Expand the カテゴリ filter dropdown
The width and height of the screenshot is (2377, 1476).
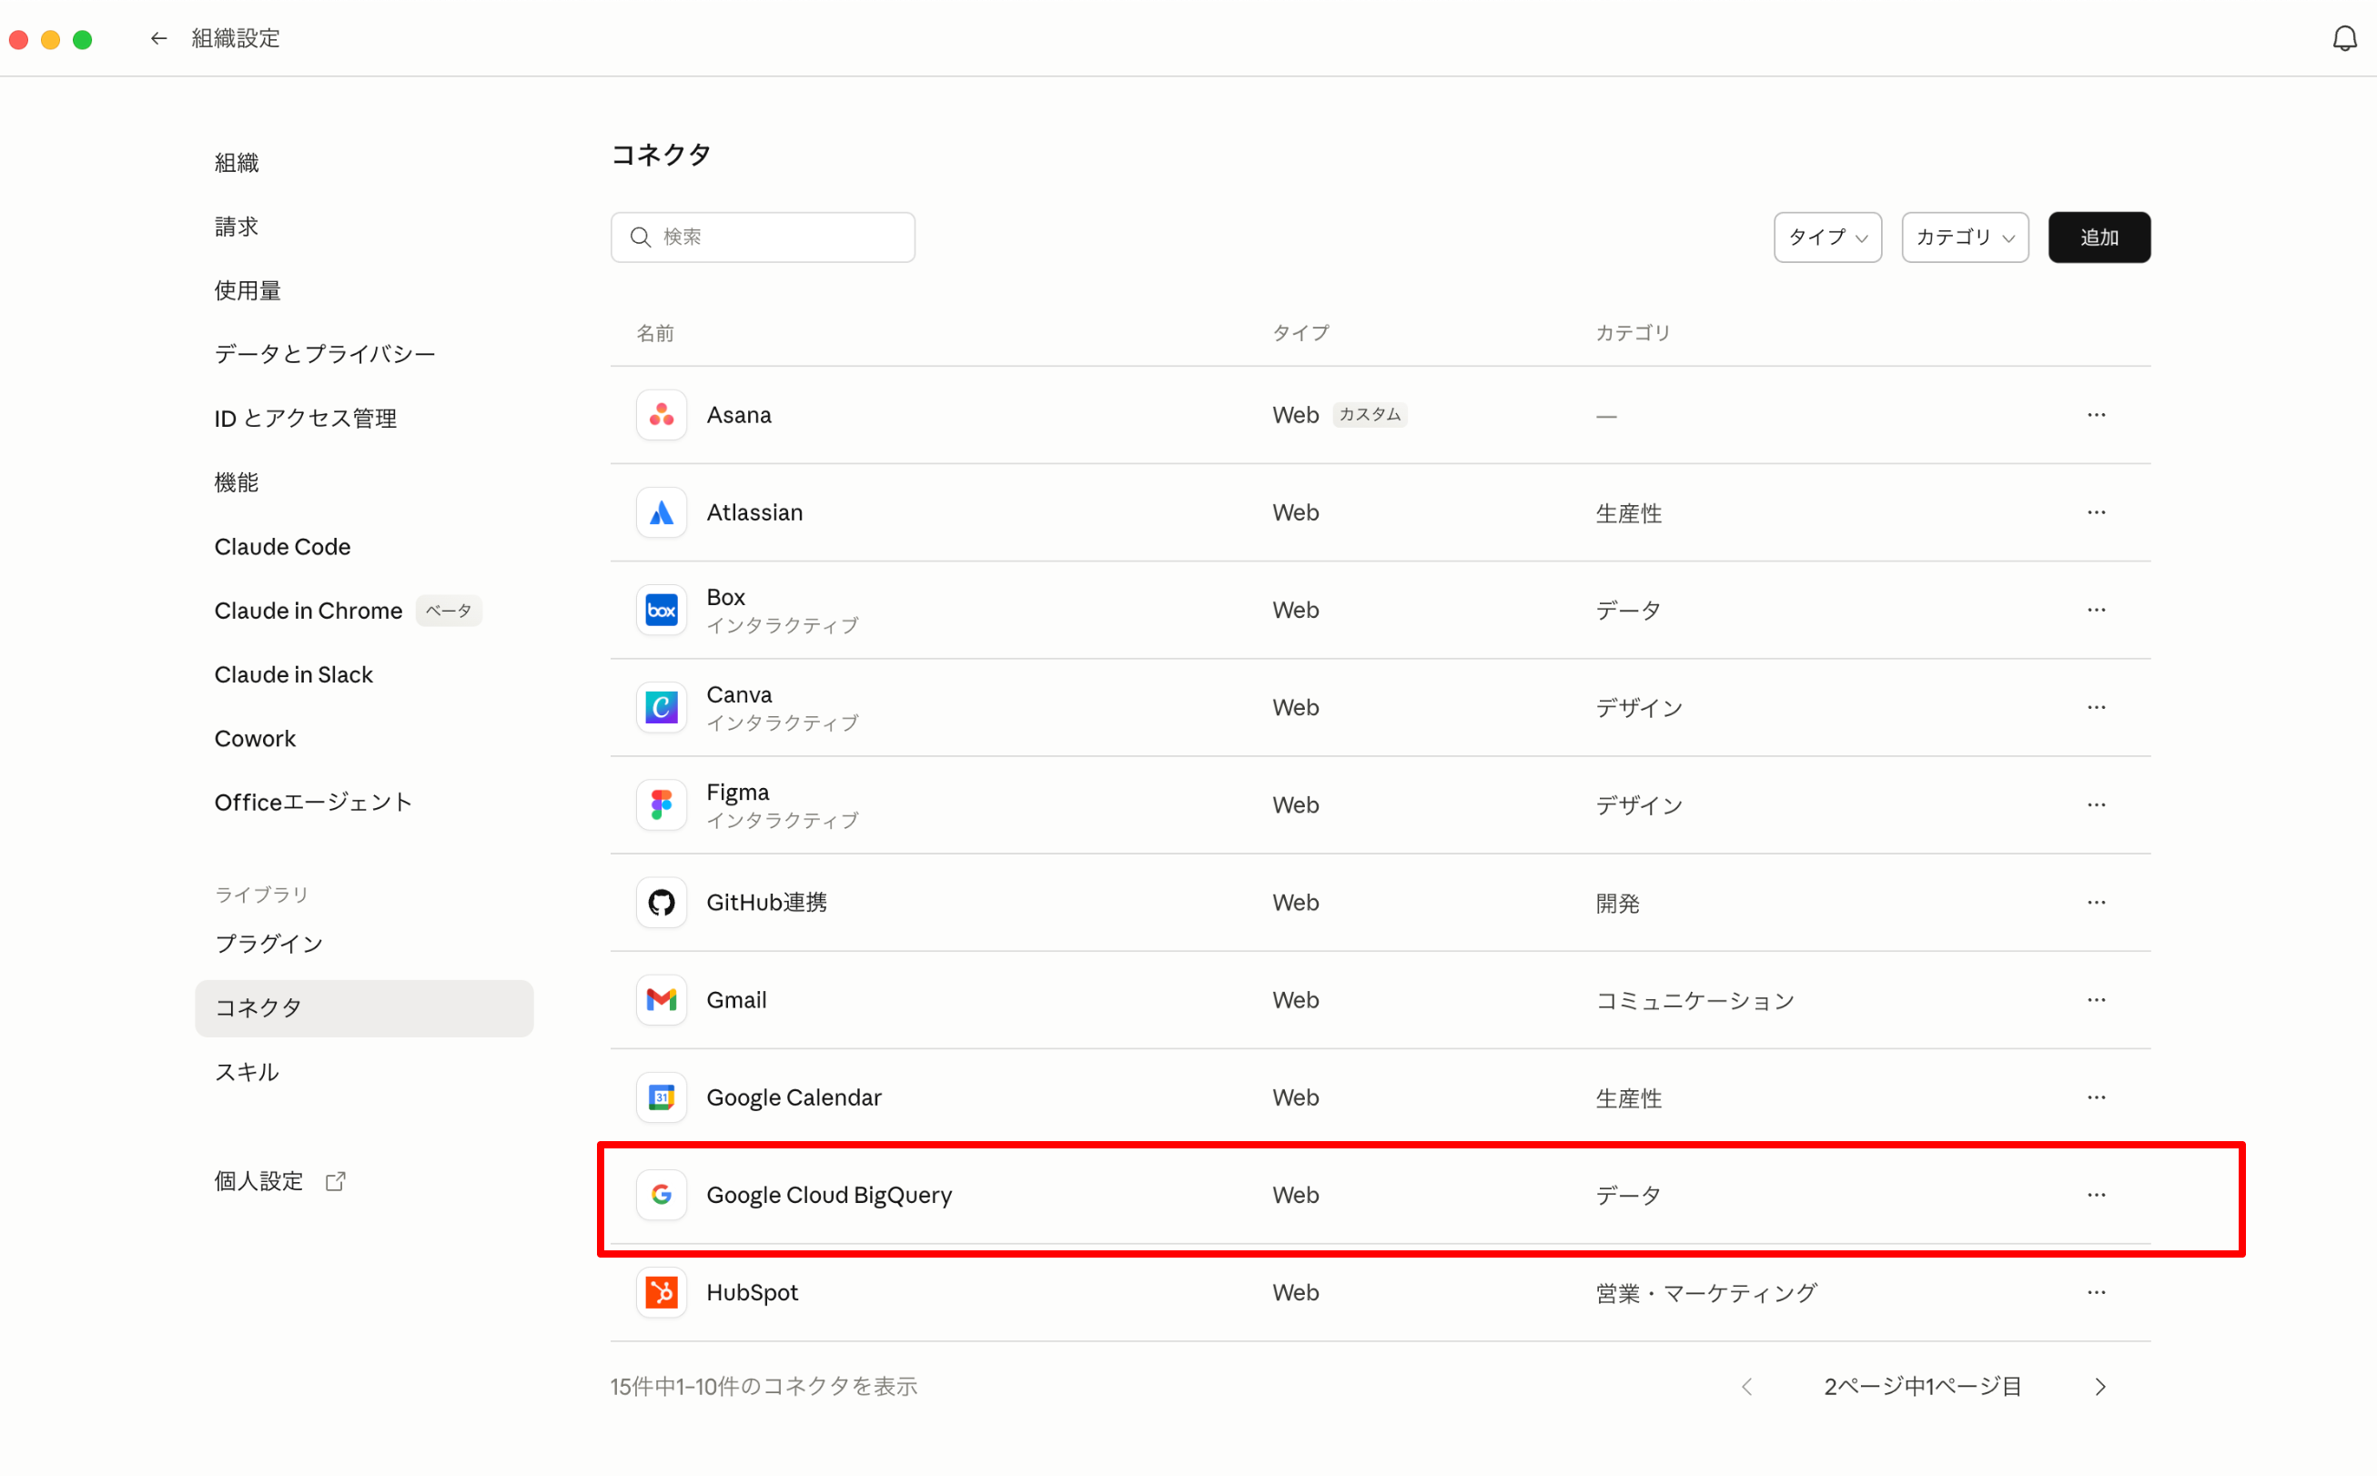tap(1964, 238)
